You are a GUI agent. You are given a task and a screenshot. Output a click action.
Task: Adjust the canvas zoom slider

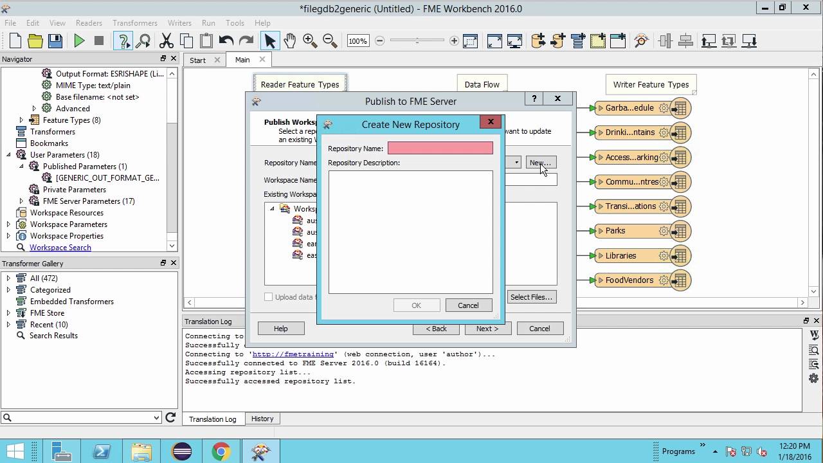(417, 41)
